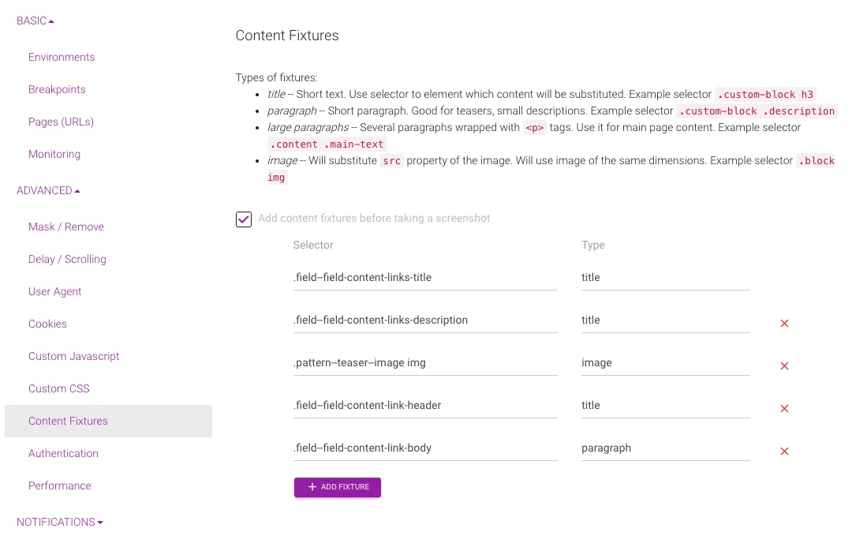Click the .custom-block .description example code
Screen dimensions: 867x540
coord(757,111)
